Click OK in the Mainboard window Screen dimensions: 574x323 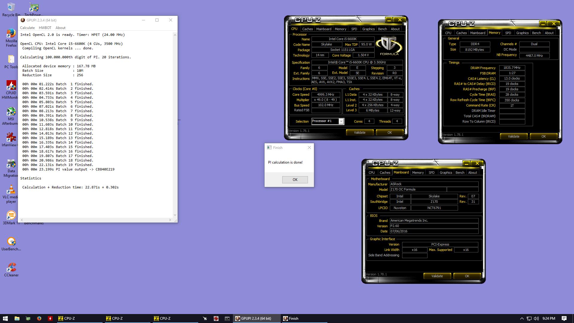click(x=467, y=276)
